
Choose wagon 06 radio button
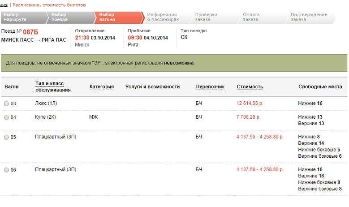6,170
